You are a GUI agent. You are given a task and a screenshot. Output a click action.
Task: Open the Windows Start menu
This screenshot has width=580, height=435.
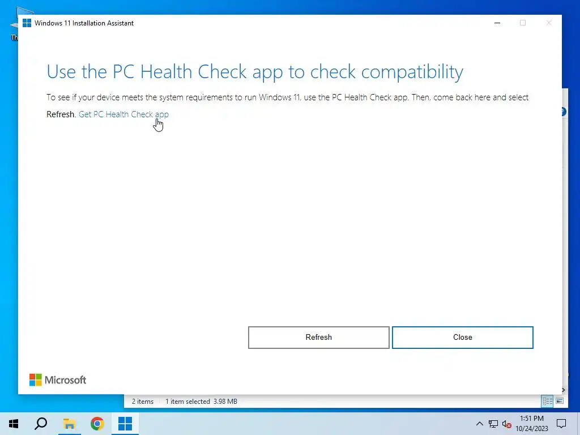tap(14, 424)
